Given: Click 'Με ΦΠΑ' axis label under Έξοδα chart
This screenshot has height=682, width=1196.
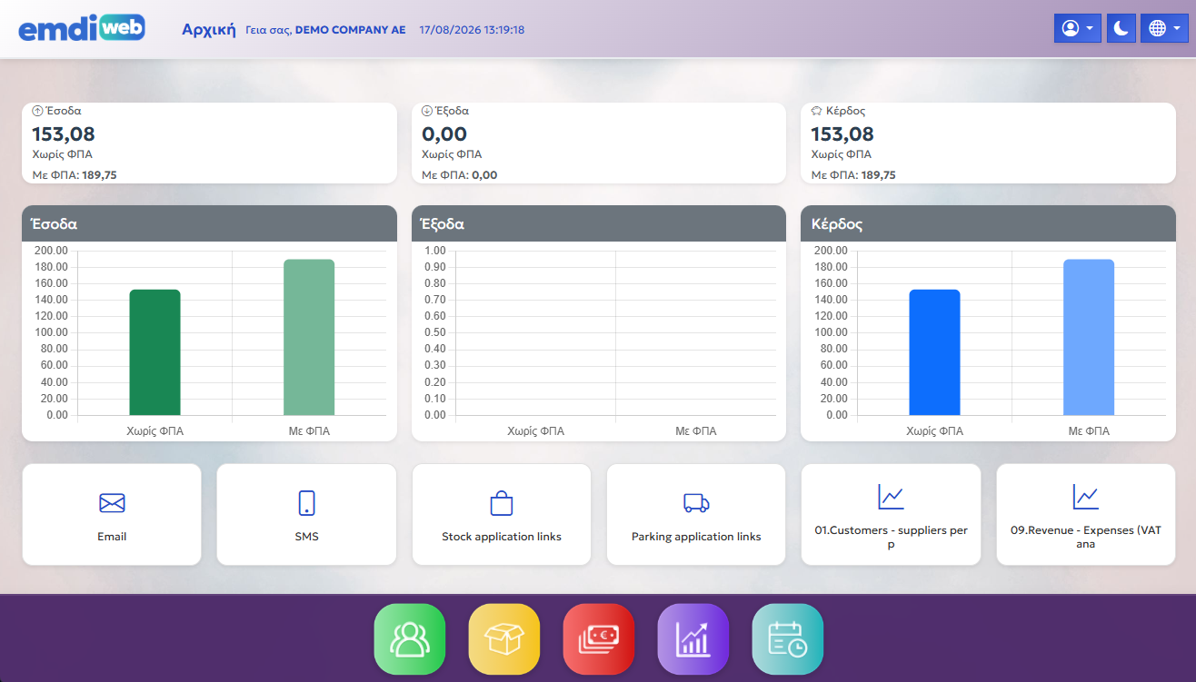Looking at the screenshot, I should click(696, 431).
